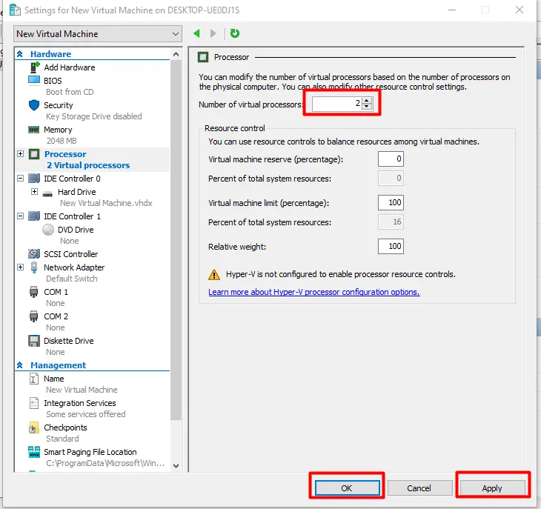
Task: Select SCSI Controller tree item
Action: pyautogui.click(x=70, y=254)
